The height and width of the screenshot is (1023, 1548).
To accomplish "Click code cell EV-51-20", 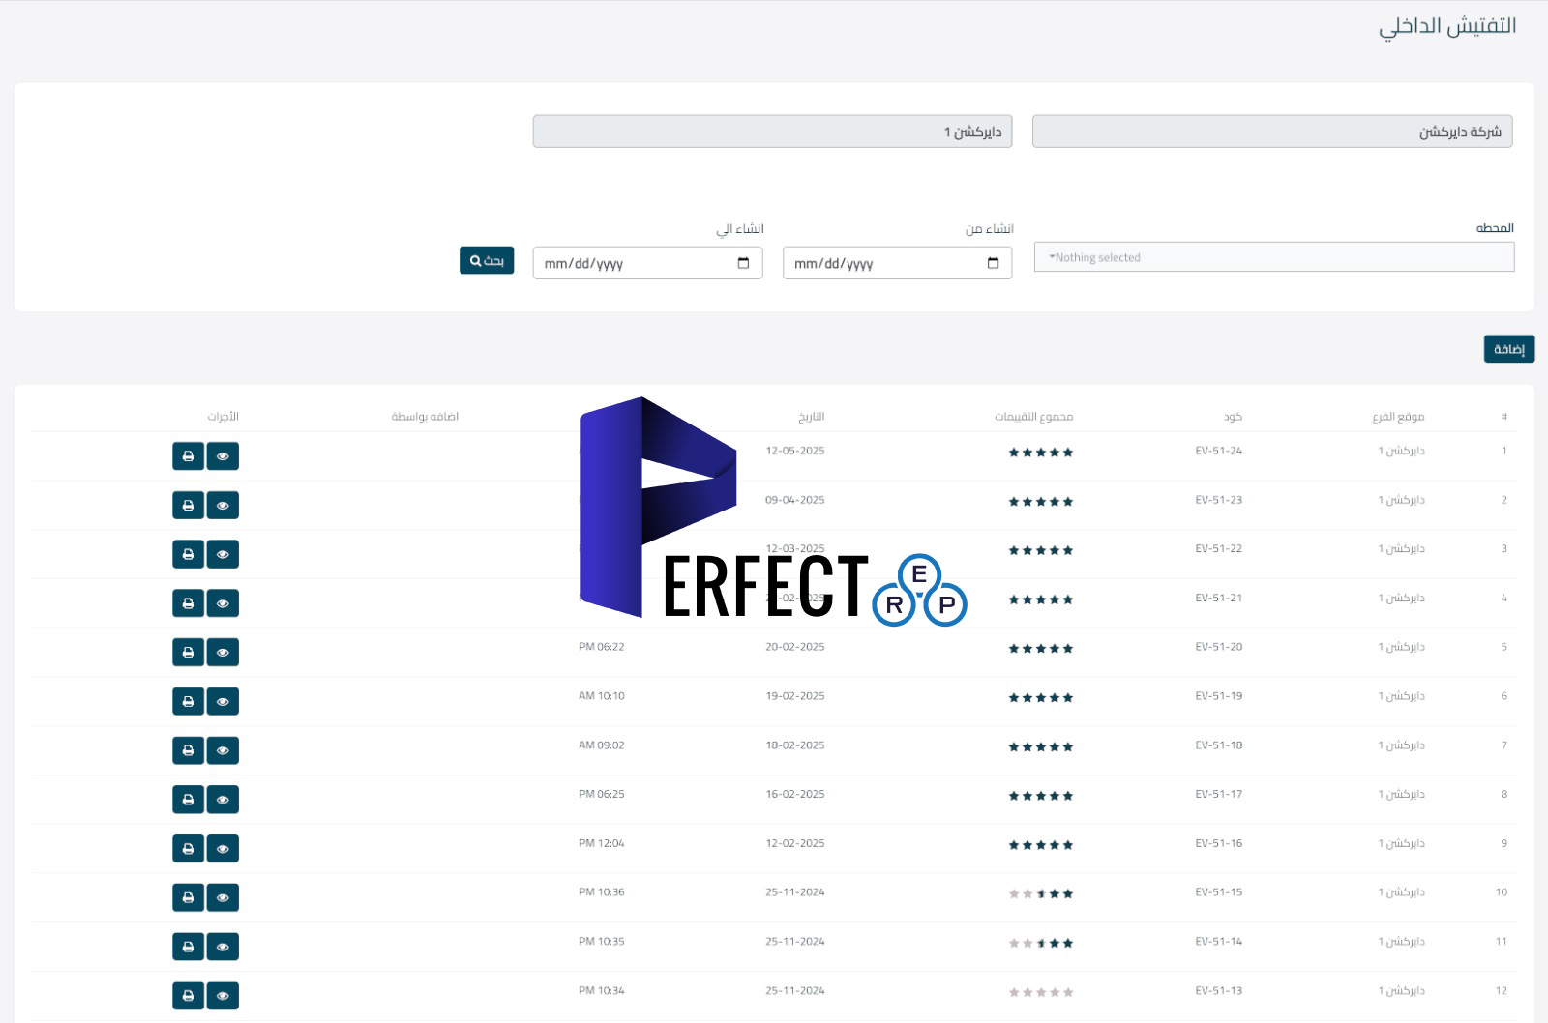I will point(1218,647).
